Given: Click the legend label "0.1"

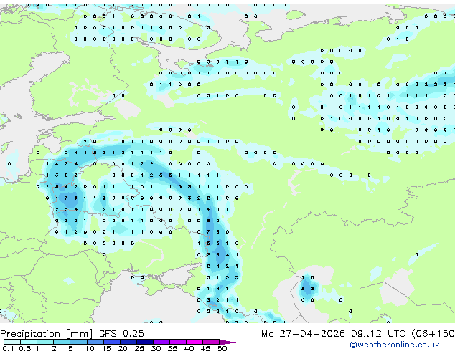Looking at the screenshot, I should pos(8,348).
